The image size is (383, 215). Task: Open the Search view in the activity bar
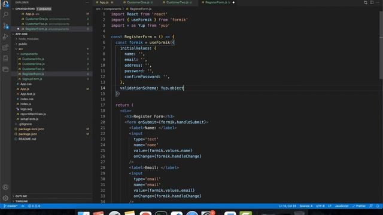coord(5,14)
